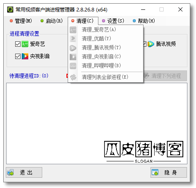Open the 设置(S) menu

point(113,21)
